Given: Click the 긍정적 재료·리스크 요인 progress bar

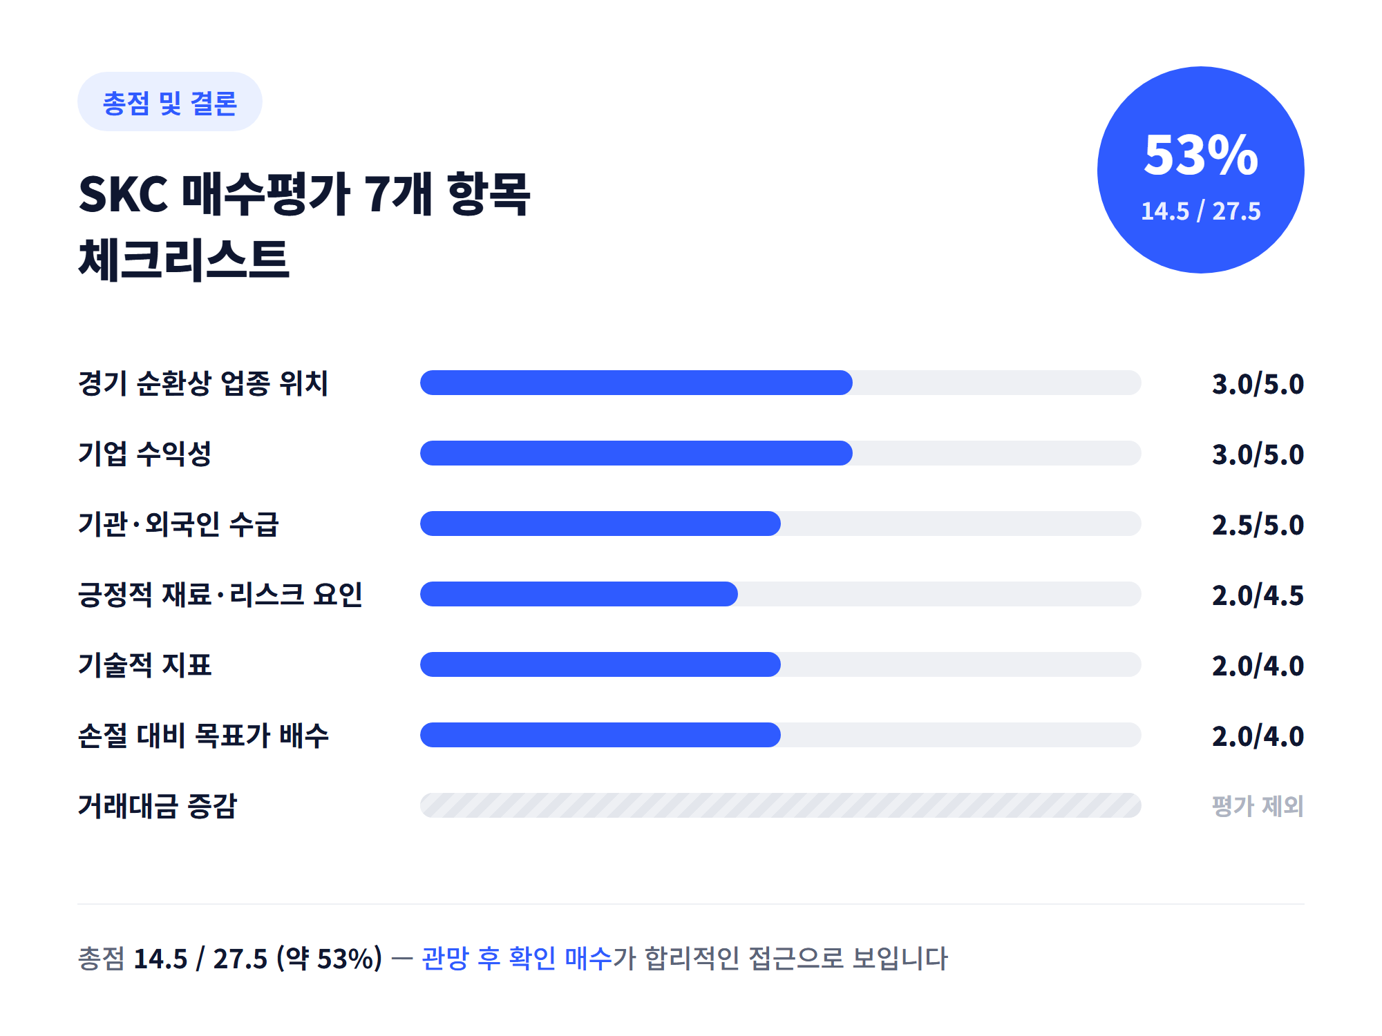Looking at the screenshot, I should tap(780, 594).
